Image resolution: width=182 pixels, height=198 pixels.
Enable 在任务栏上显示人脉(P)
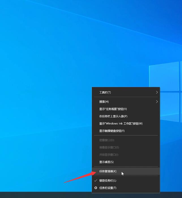point(113,116)
